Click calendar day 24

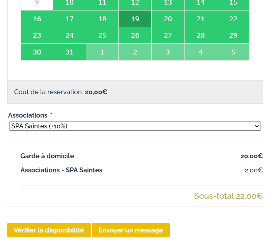(x=70, y=35)
